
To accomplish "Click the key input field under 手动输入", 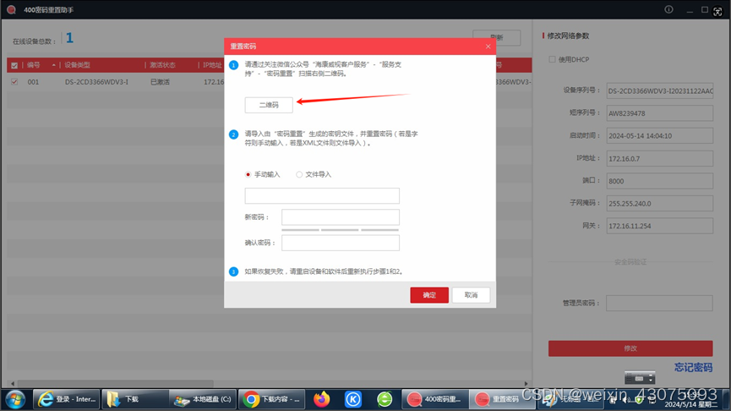I will coord(322,196).
